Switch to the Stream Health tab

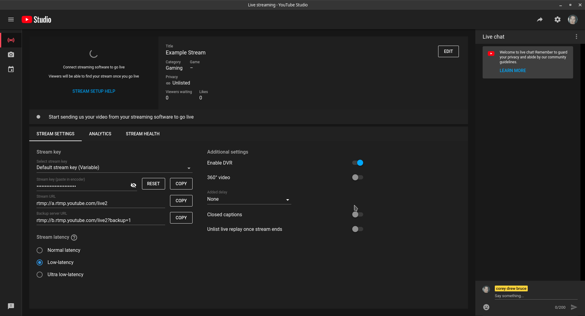[x=143, y=134]
